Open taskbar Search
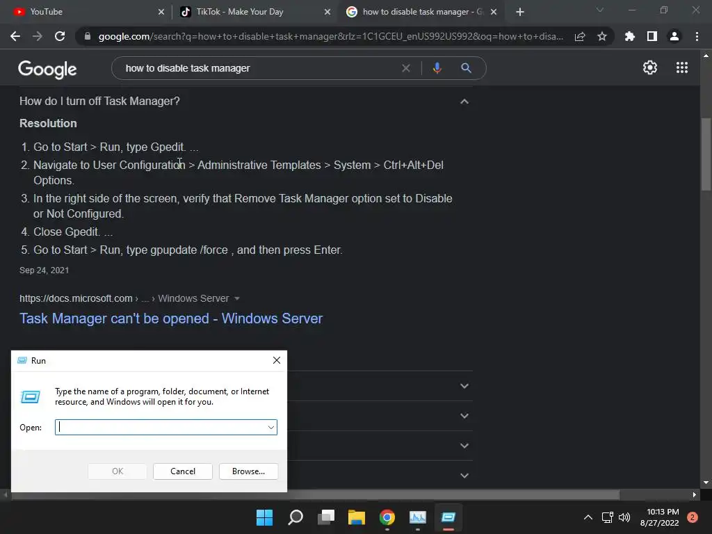 tap(295, 517)
